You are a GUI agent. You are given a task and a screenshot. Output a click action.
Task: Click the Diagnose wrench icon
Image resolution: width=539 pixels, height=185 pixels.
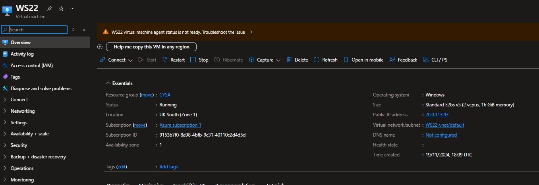5,89
